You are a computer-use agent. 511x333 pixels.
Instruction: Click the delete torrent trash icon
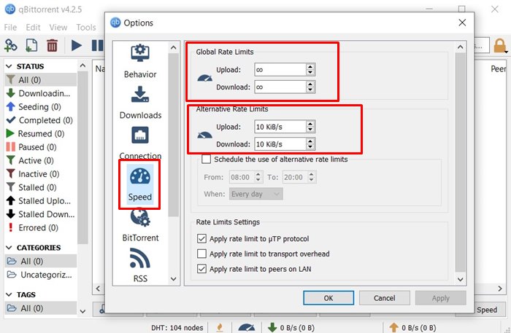point(52,45)
